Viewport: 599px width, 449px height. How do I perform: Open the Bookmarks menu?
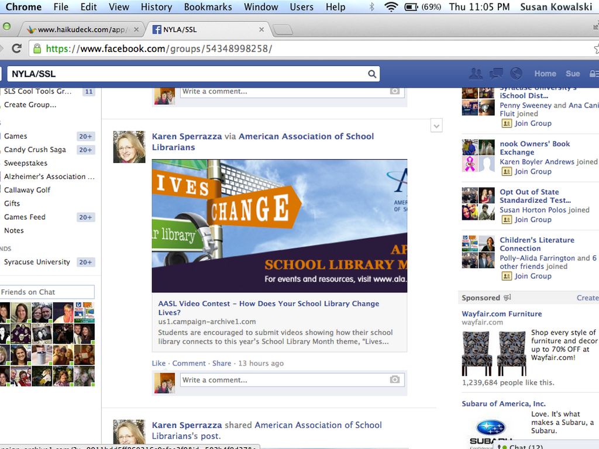pos(208,7)
